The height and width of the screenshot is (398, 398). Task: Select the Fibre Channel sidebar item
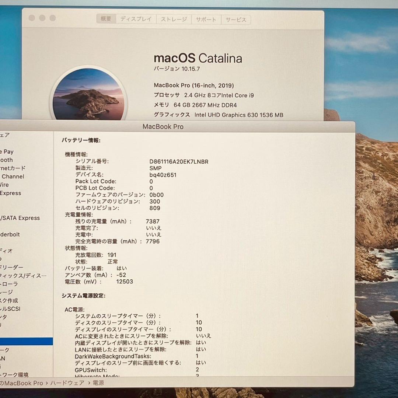click(x=13, y=177)
